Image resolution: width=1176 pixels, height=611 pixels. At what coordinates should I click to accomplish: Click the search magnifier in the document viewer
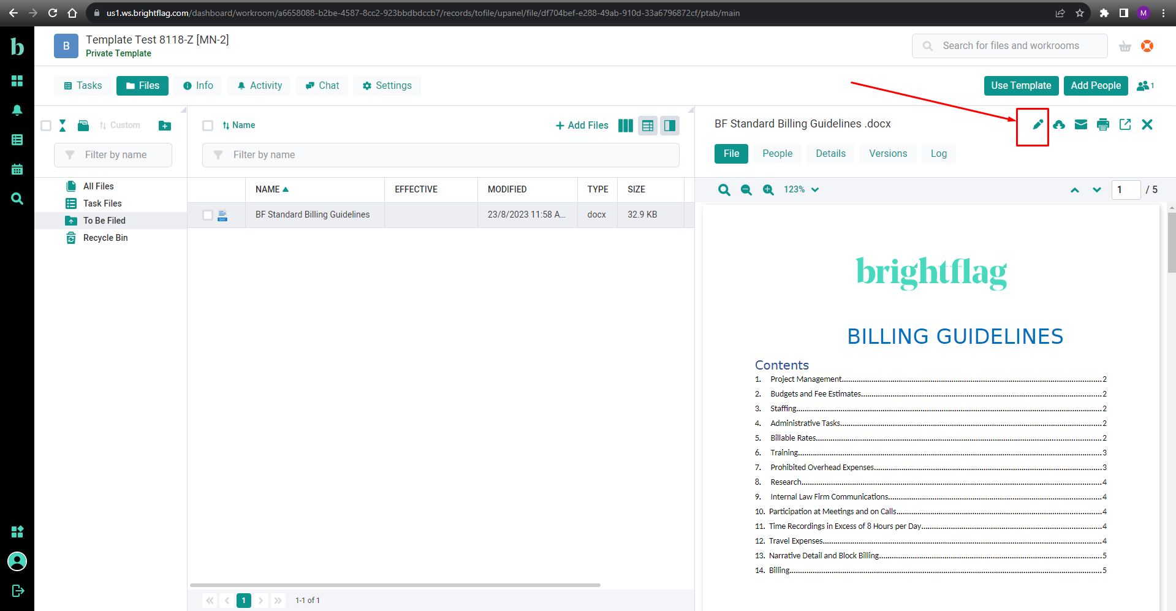724,190
